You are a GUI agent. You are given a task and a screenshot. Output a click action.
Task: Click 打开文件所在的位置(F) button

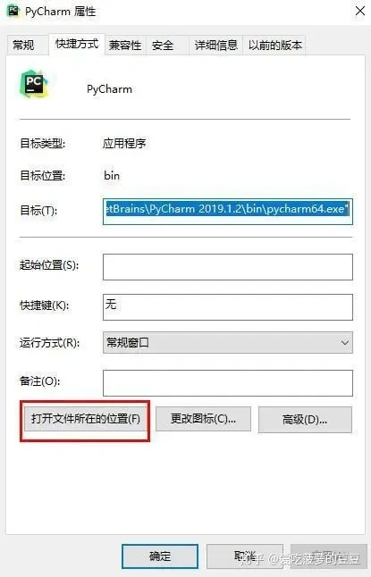[x=86, y=419]
